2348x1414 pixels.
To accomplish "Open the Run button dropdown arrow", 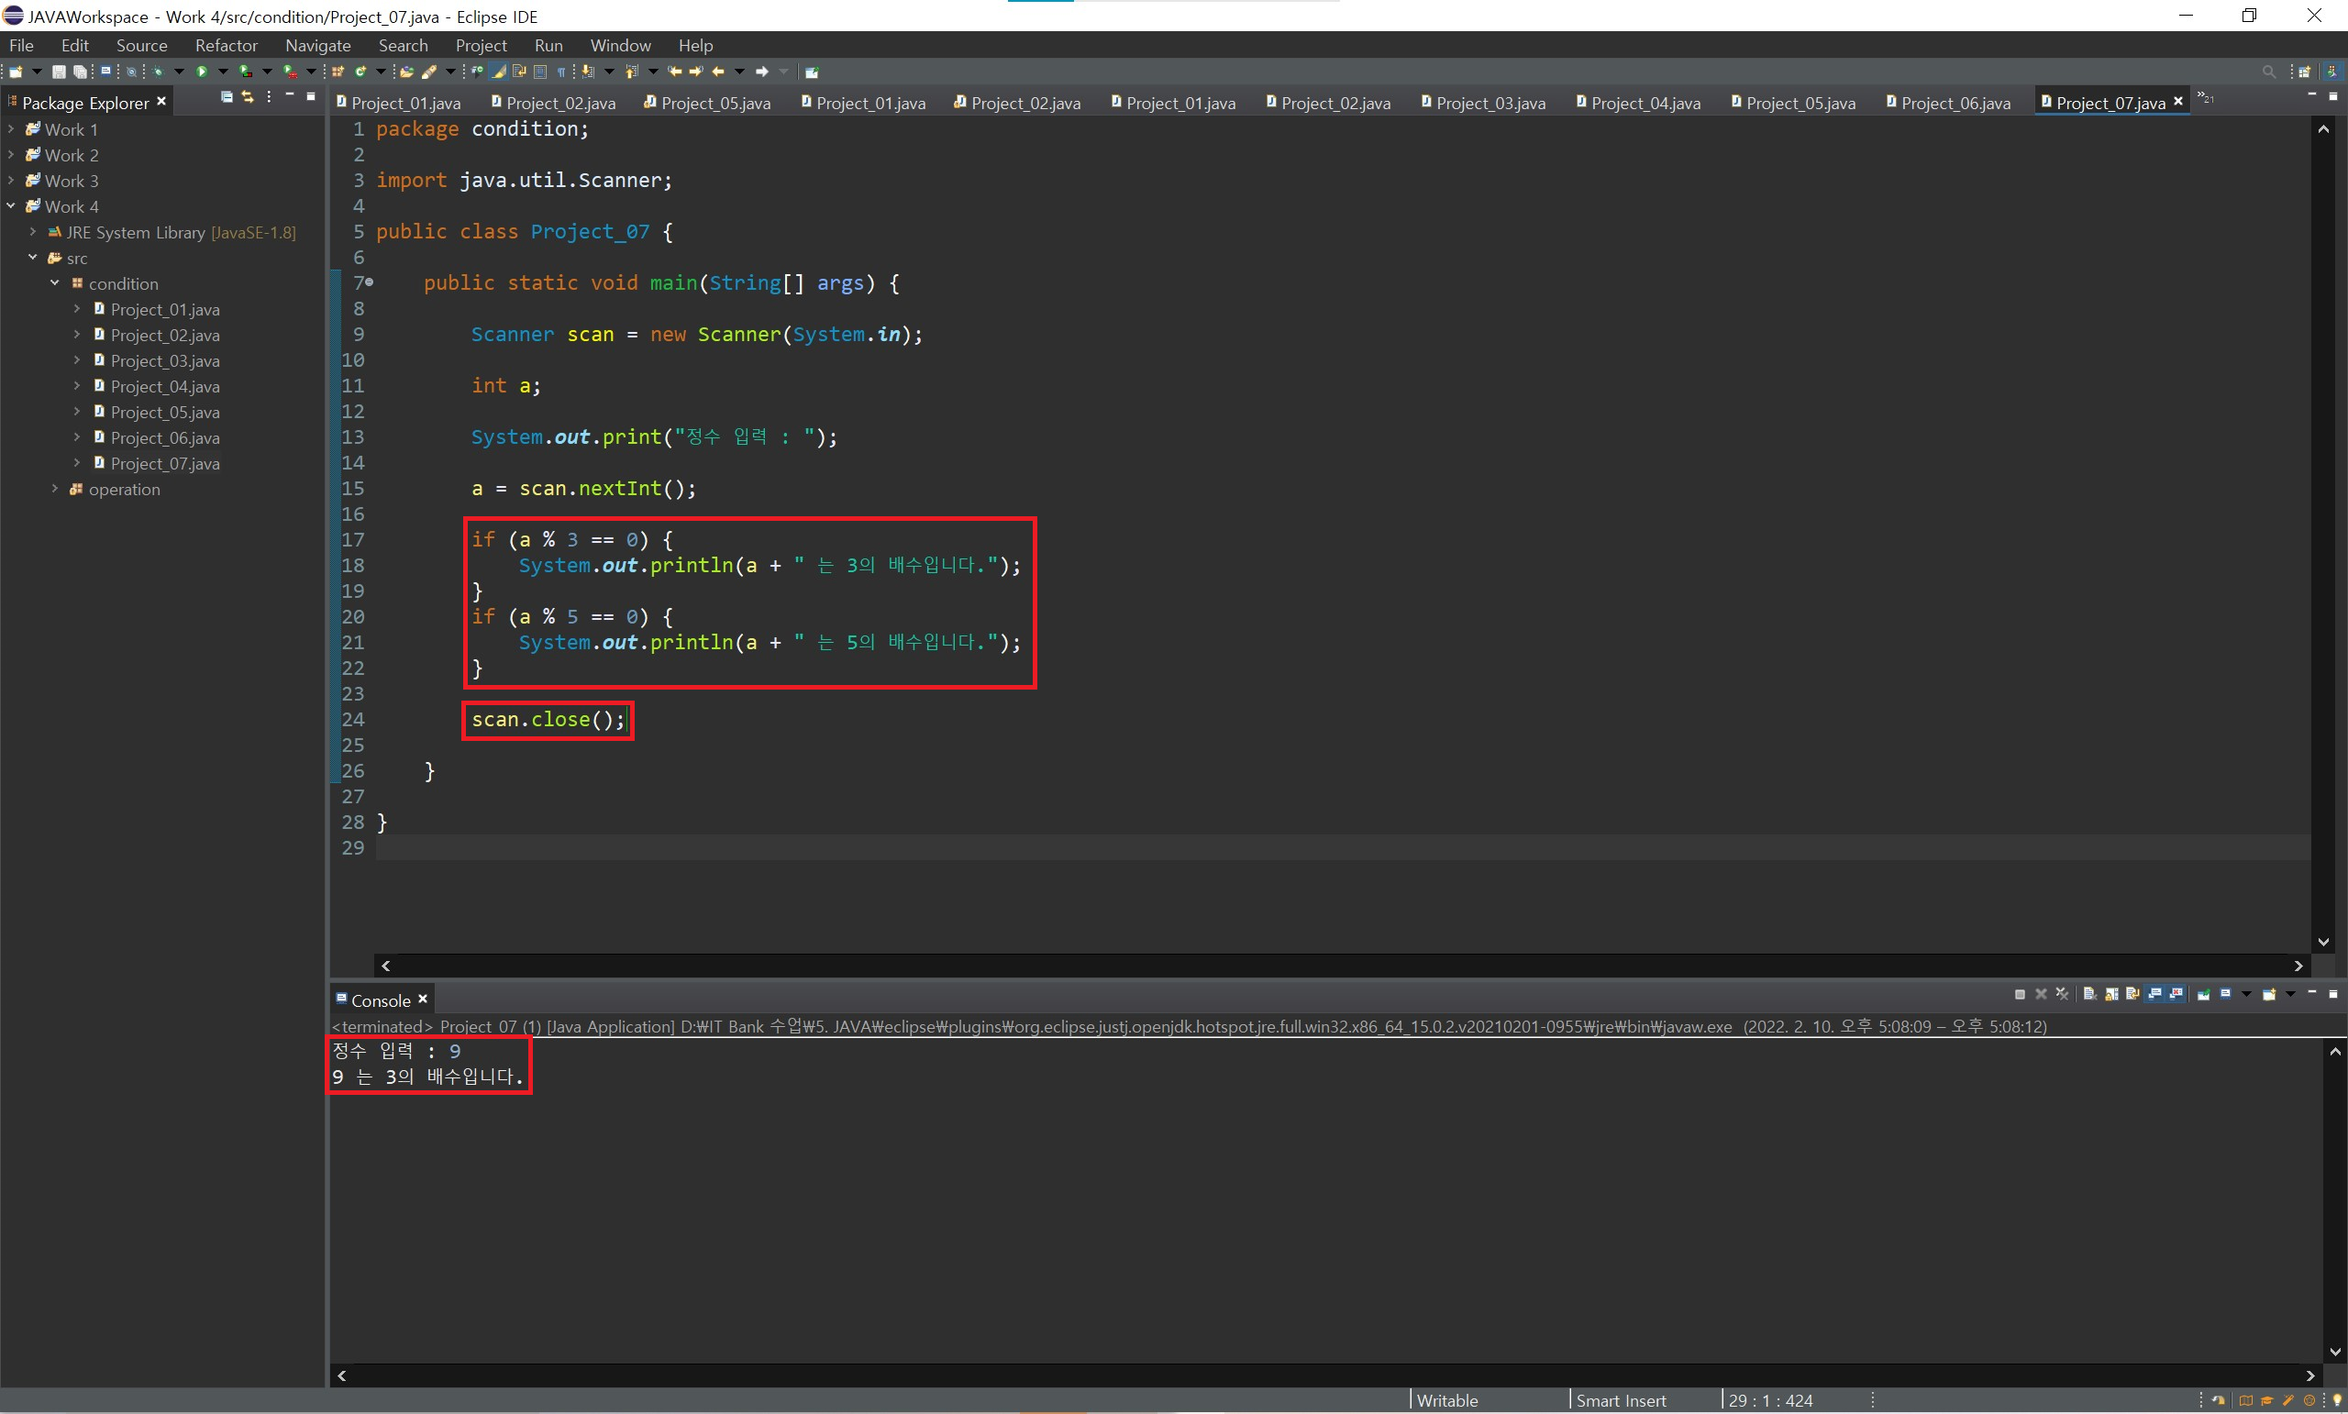I will [x=223, y=72].
